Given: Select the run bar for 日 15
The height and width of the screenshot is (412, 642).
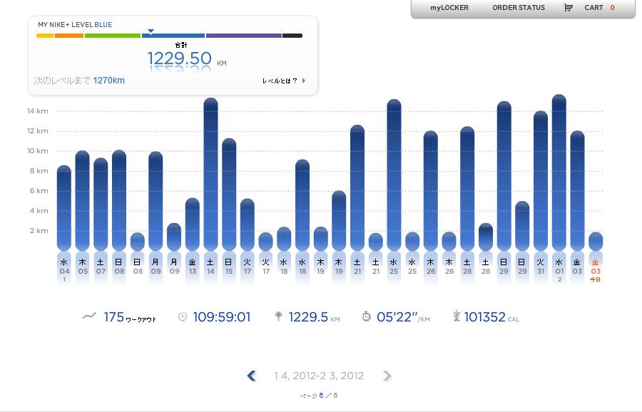Looking at the screenshot, I should 229,195.
